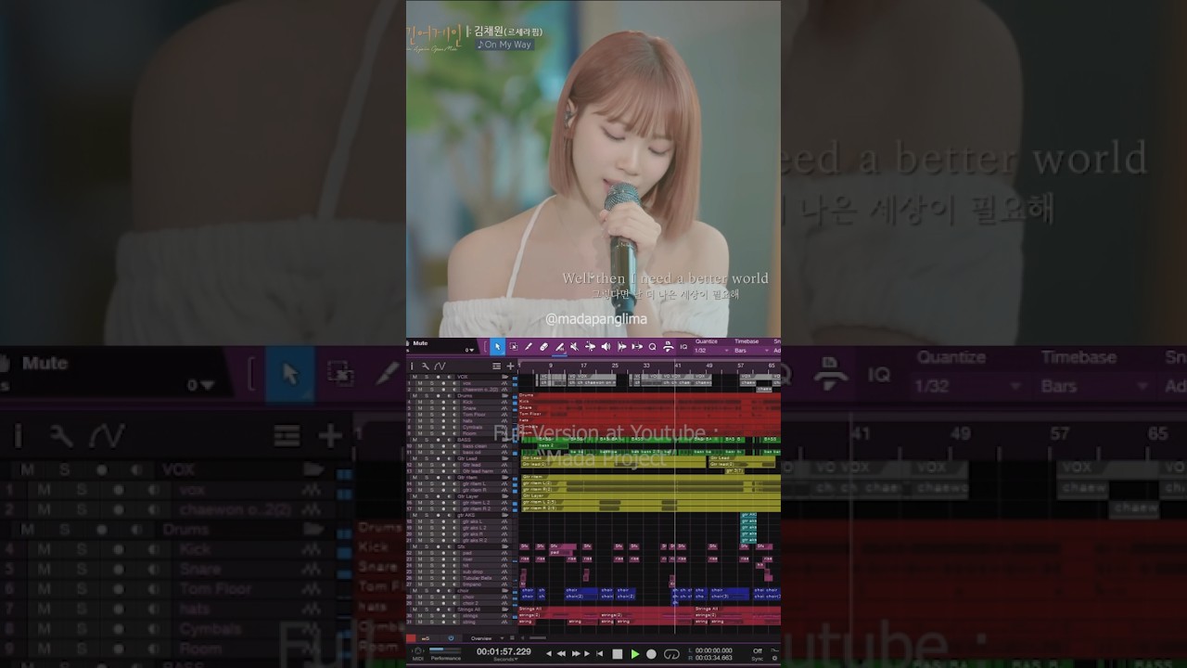1187x668 pixels.
Task: Select the timpano track
Action: [x=472, y=584]
